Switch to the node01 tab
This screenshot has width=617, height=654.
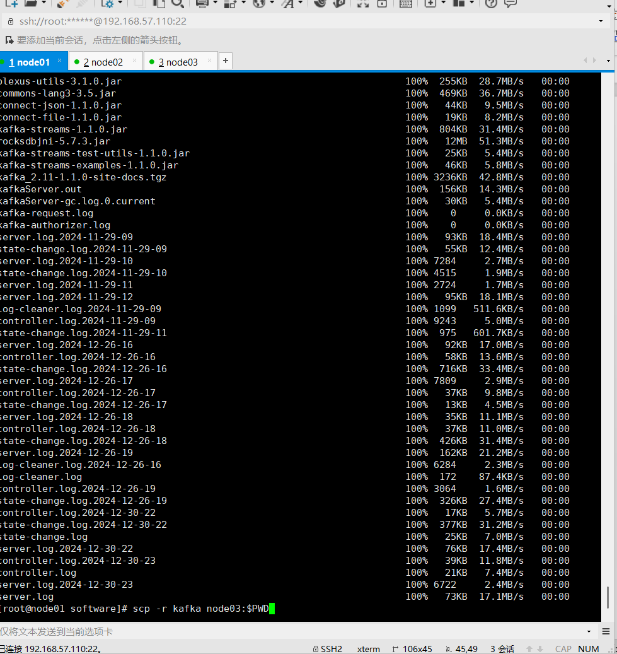tap(29, 62)
